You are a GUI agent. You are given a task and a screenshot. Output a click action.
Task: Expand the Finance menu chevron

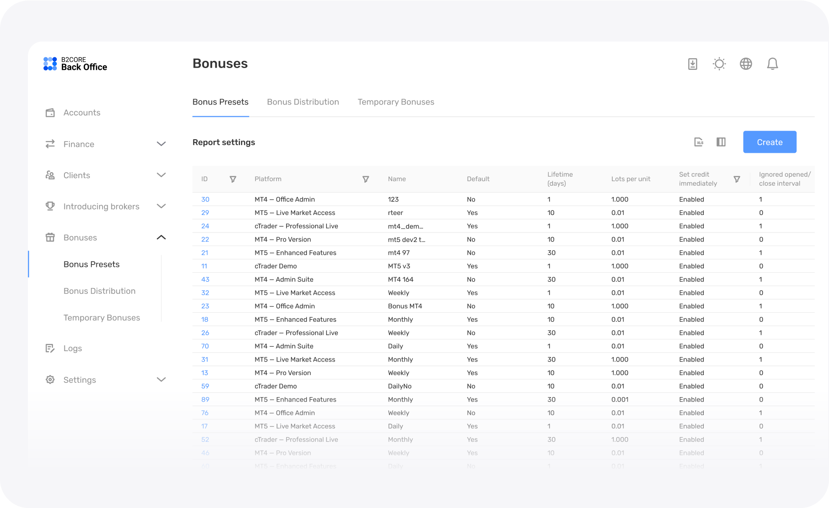click(x=161, y=144)
